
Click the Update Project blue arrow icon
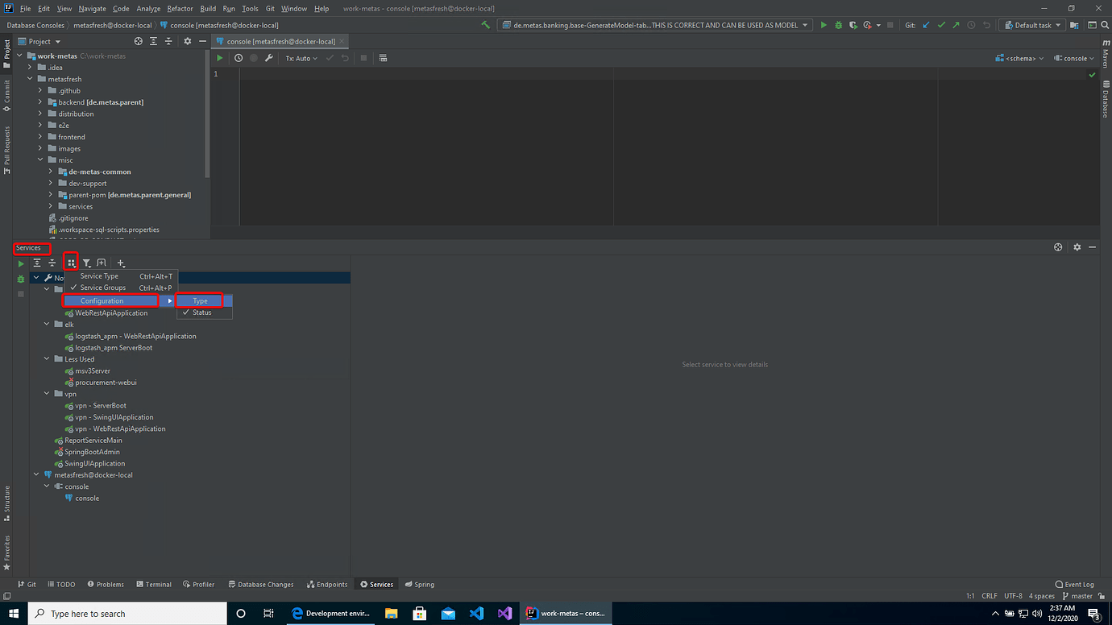927,25
